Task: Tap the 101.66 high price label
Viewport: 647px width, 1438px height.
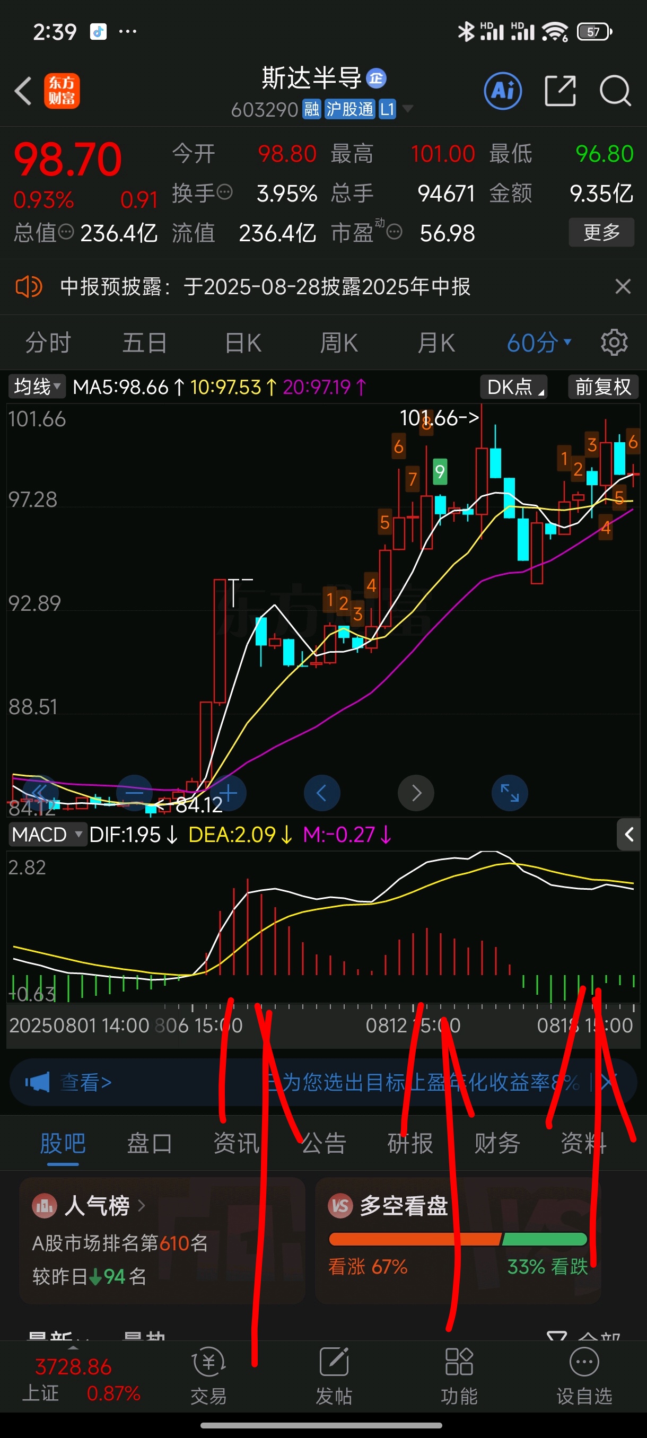Action: click(439, 417)
